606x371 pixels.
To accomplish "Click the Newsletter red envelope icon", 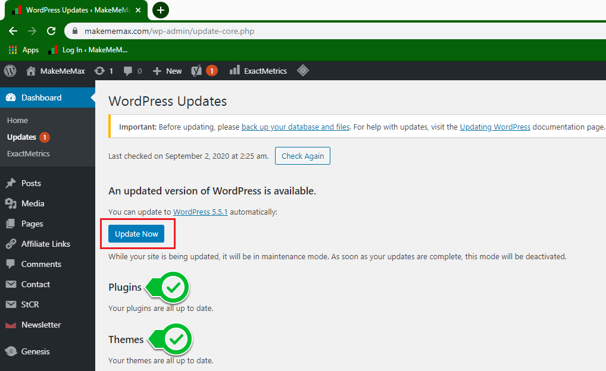I will (x=11, y=325).
